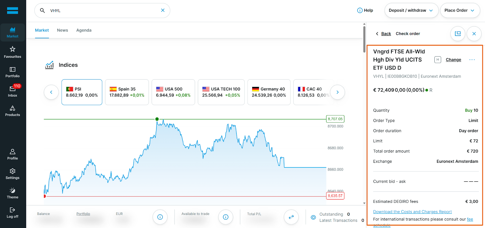Screen dimensions: 485x228
Task: Click in the VHYL search field
Action: click(102, 11)
